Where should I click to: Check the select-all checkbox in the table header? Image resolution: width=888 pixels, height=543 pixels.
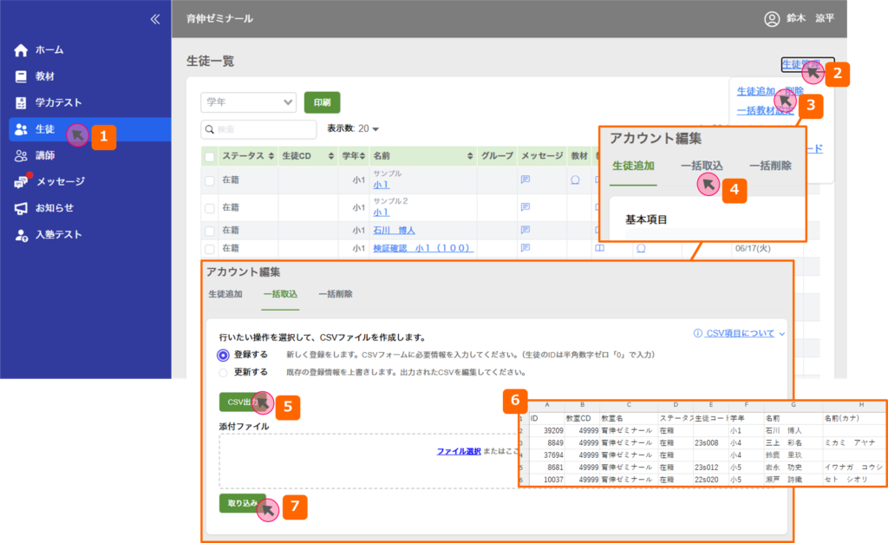pos(209,156)
